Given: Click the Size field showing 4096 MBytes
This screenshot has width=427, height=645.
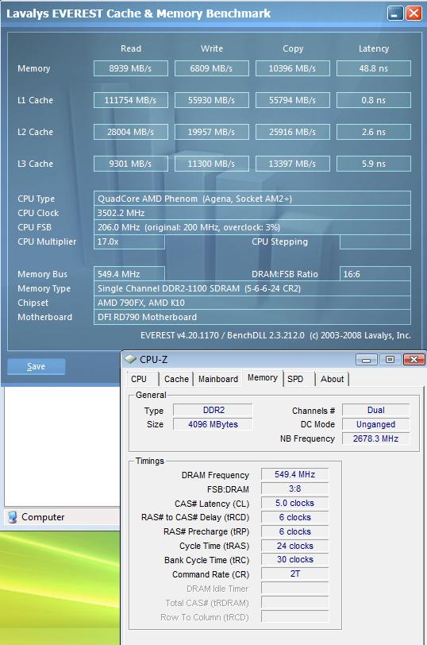Looking at the screenshot, I should point(213,424).
